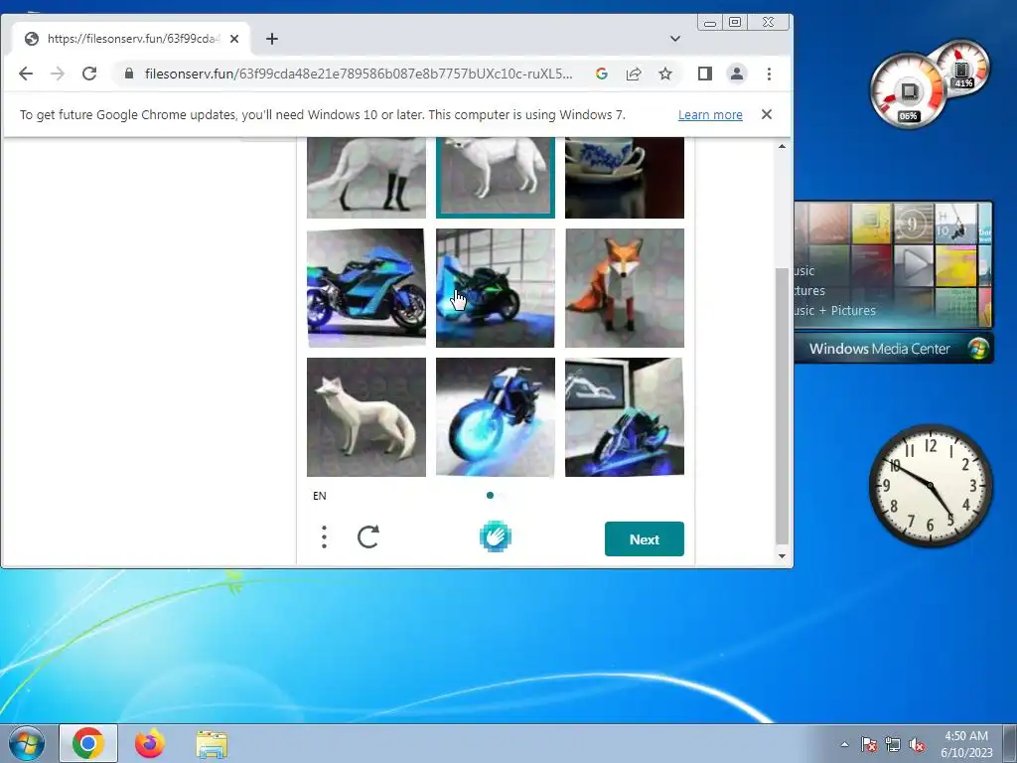Open the network tray icon

(893, 745)
